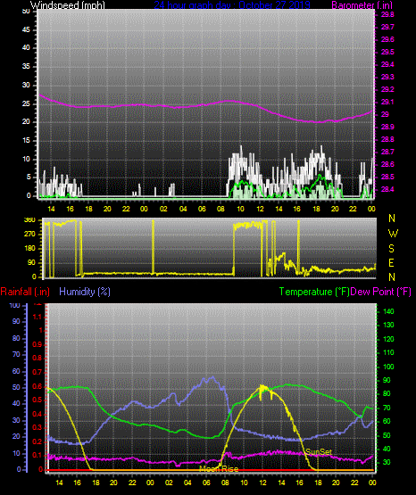
Task: Click the '0.3' rainfall scale value
Action: point(37,428)
